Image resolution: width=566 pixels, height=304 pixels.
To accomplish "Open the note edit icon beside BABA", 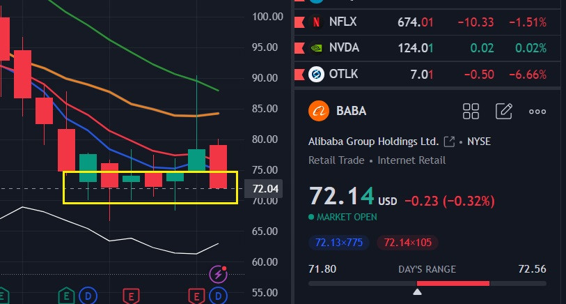I will [504, 111].
